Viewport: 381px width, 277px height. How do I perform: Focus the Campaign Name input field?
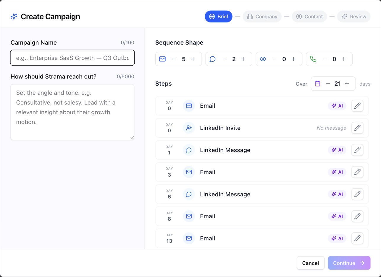pyautogui.click(x=72, y=58)
